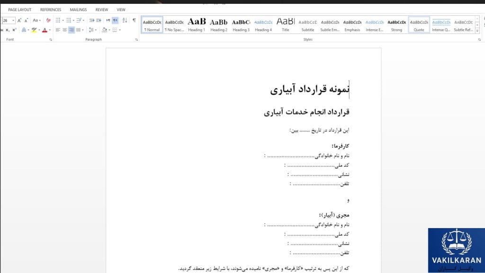Viewport: 485px width, 273px height.
Task: Toggle superscript formatting
Action: pyautogui.click(x=14, y=30)
